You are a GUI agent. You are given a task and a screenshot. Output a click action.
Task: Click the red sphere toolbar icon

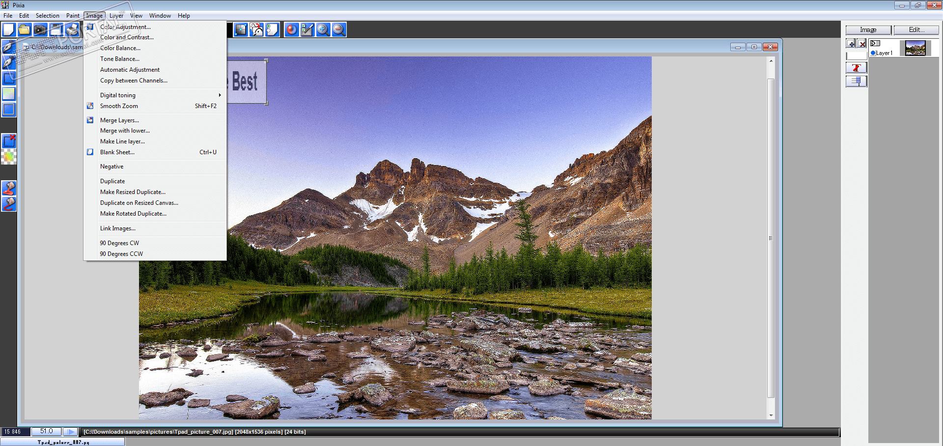click(x=292, y=29)
